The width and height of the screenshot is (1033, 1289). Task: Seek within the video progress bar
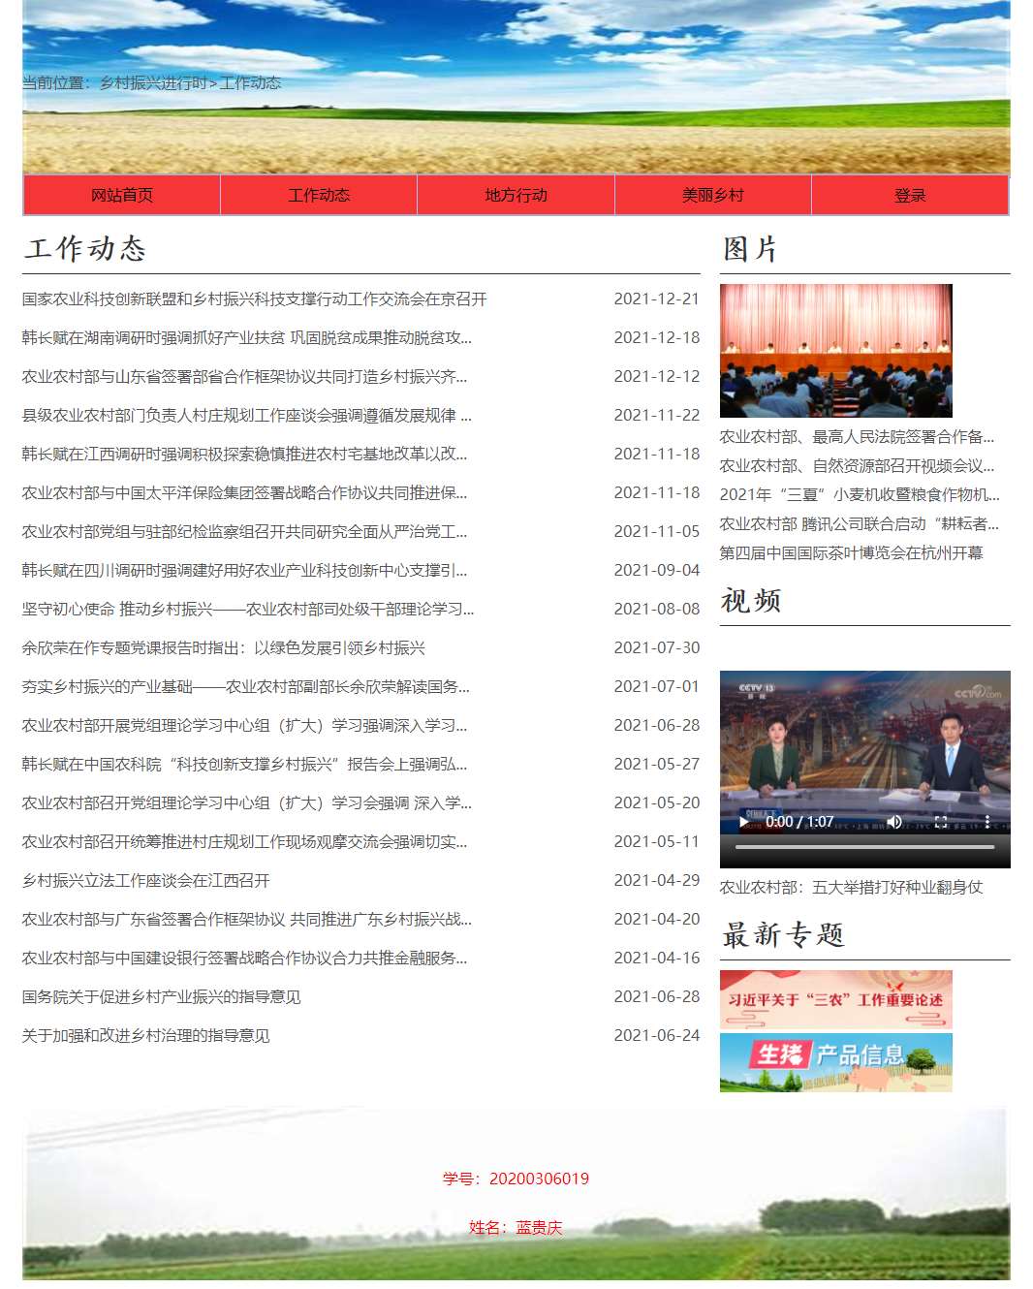(864, 847)
